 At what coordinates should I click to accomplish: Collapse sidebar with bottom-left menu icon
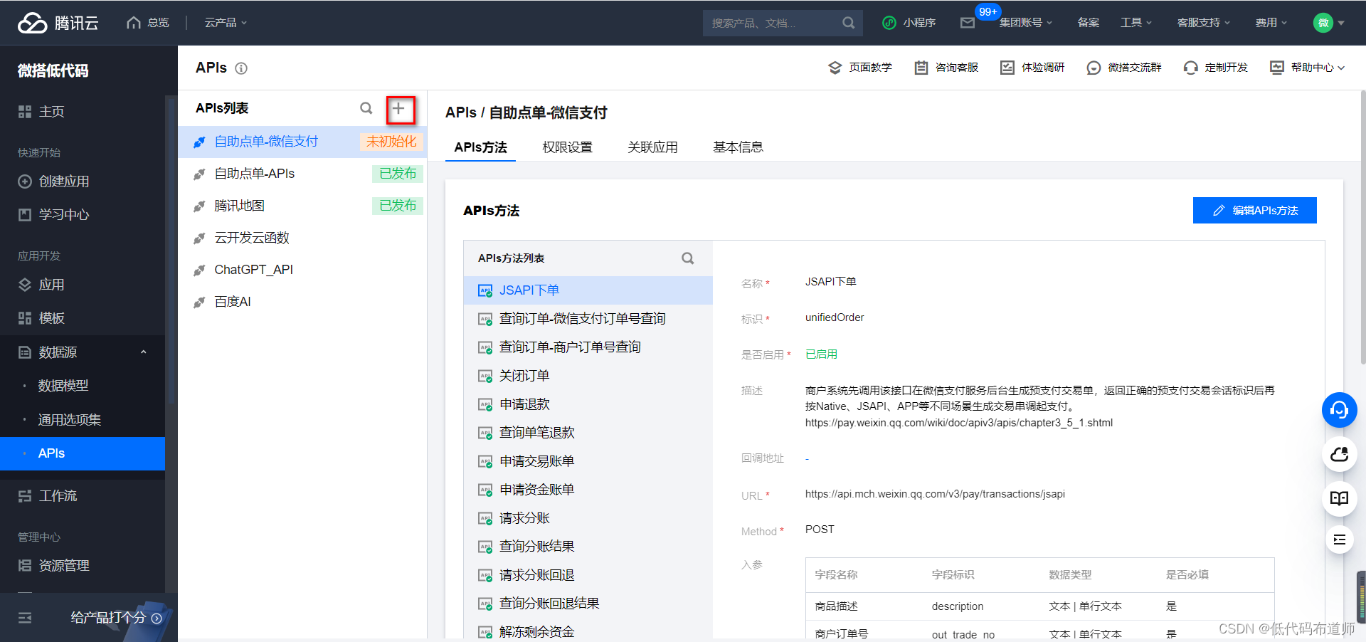point(25,618)
